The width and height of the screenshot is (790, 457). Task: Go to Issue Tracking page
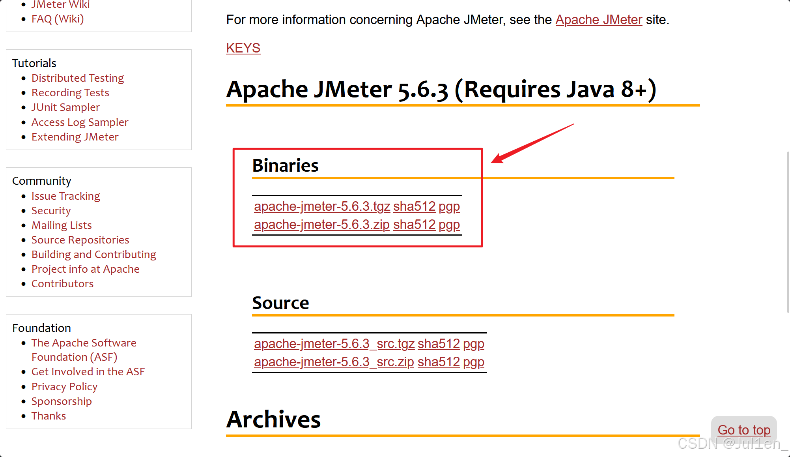66,196
